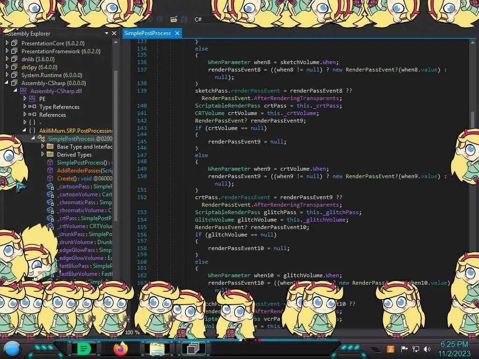This screenshot has width=479, height=359.
Task: Expand the dnlib (3.6.0.0) node
Action: coord(7,58)
